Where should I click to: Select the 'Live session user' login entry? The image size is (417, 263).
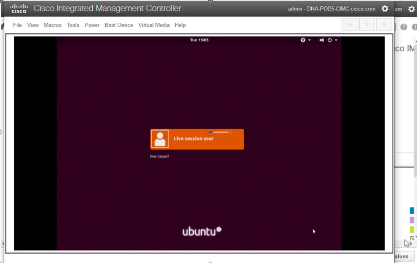(x=197, y=139)
